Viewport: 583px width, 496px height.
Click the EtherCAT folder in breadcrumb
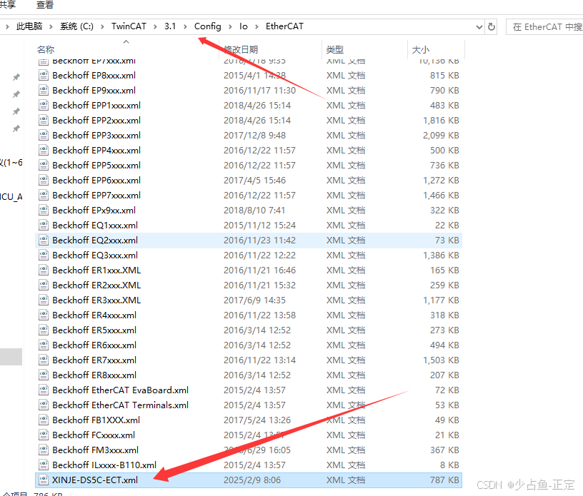284,26
